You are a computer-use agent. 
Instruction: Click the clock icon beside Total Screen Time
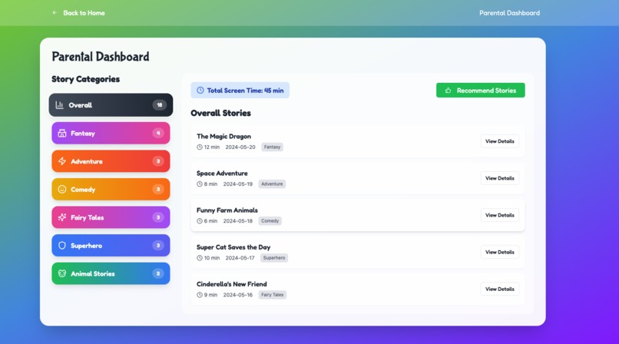pos(200,91)
